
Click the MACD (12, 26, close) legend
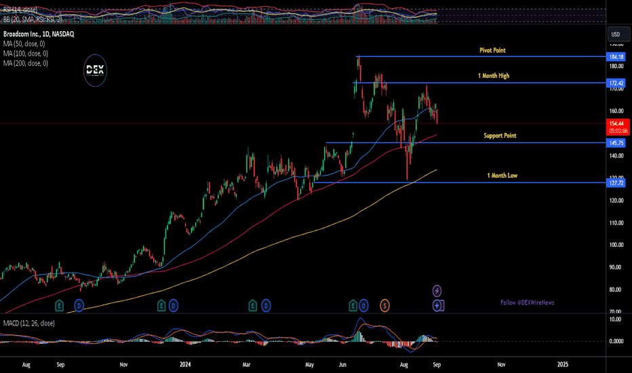(x=29, y=323)
